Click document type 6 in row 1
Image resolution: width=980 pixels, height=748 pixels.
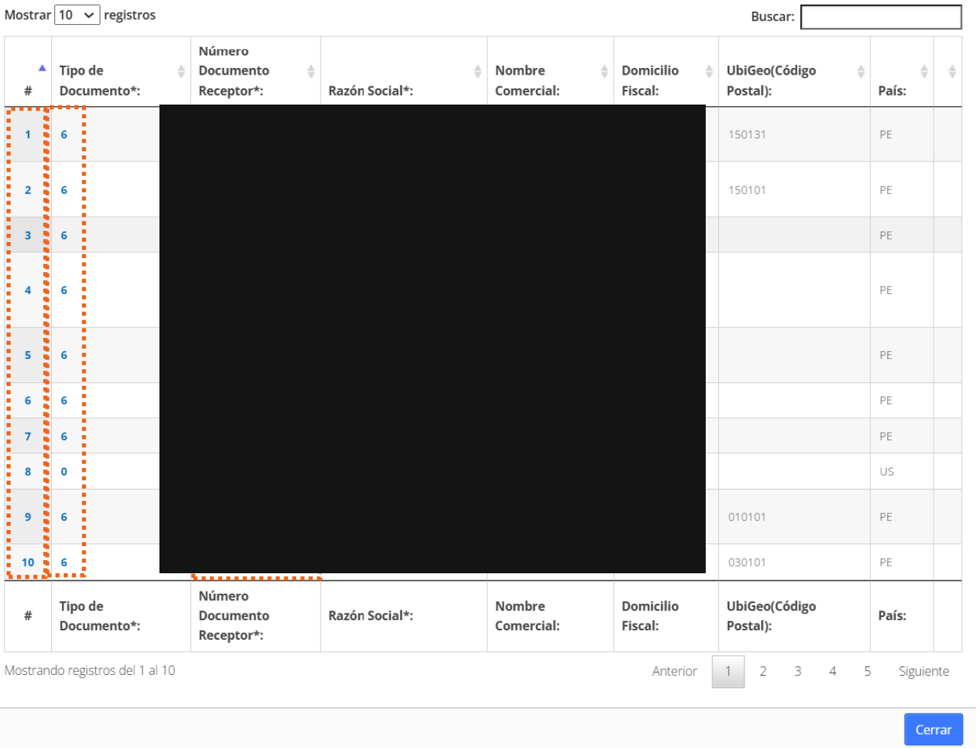point(64,135)
